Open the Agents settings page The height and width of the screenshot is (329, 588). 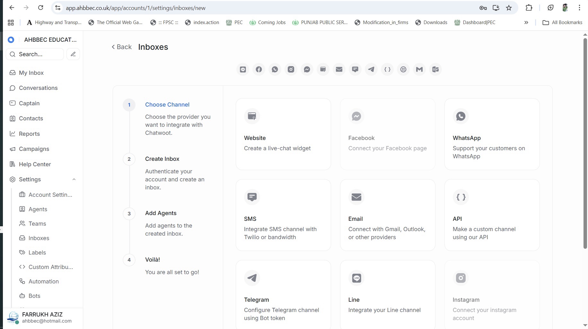[x=38, y=209]
